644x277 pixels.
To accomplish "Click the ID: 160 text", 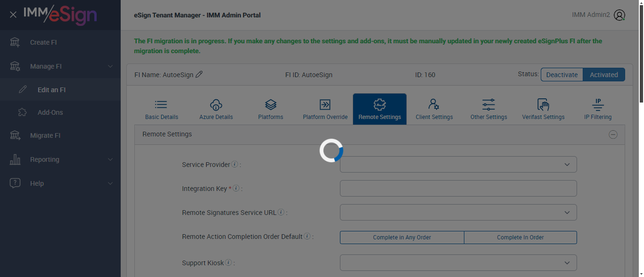I will pos(425,75).
